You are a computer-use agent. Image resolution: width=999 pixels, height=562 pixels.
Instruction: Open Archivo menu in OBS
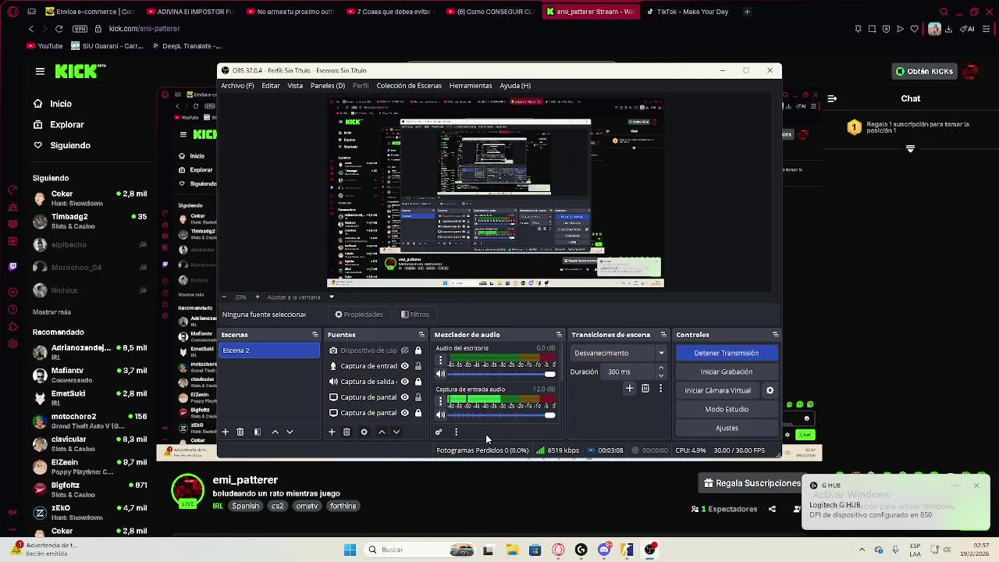[x=237, y=86]
